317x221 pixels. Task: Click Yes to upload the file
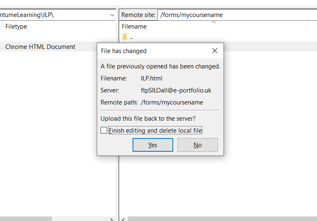click(x=153, y=145)
